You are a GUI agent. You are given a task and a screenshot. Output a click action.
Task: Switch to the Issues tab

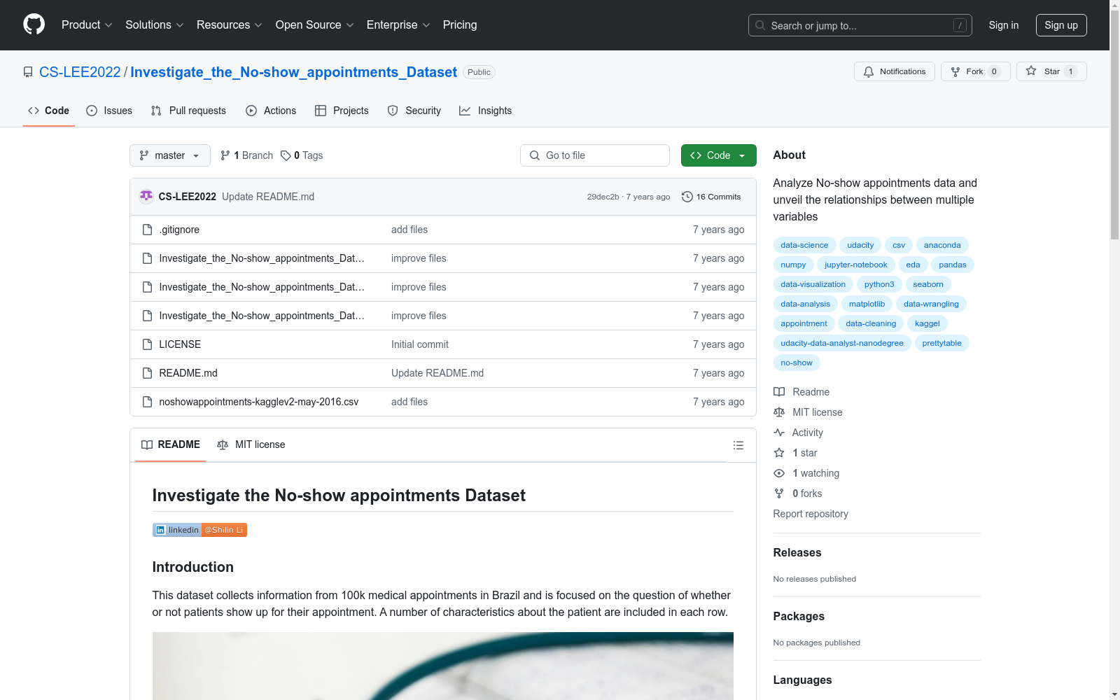(109, 111)
